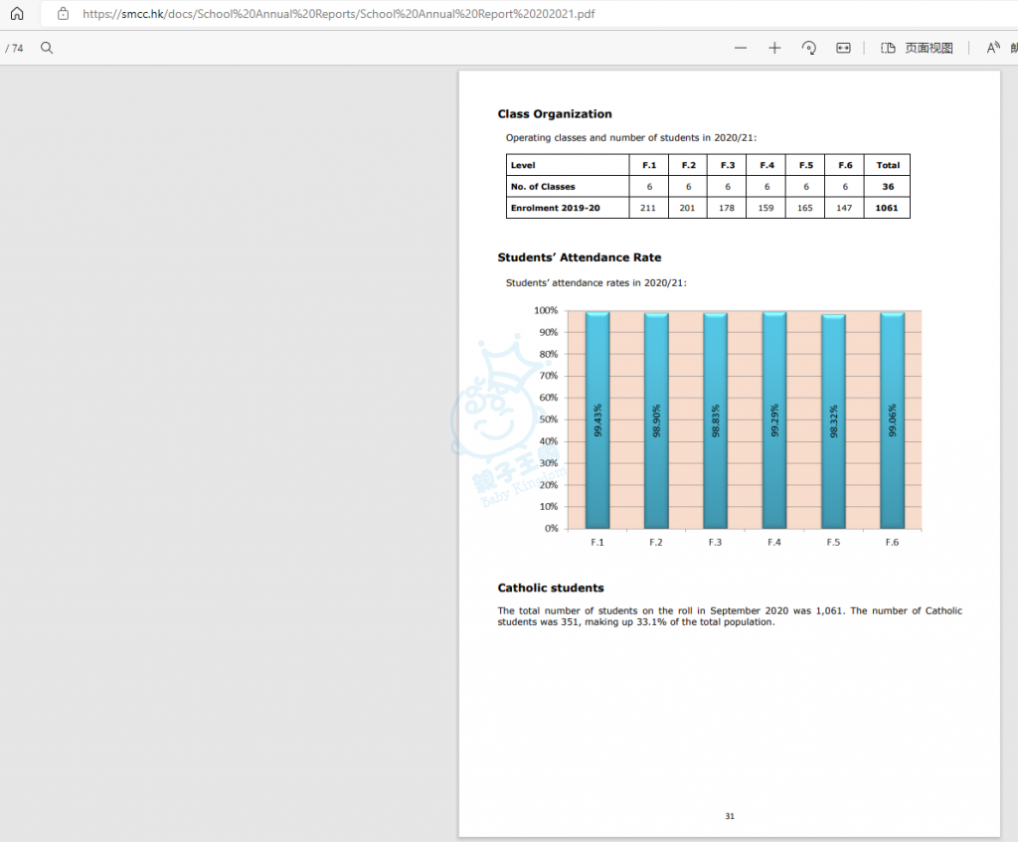
Task: Select the 99.06% bar label
Action: 893,421
